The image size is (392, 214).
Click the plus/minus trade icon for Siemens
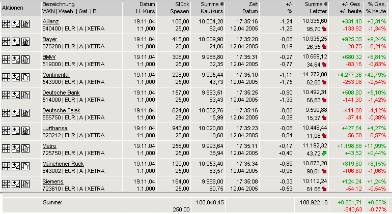[15, 184]
